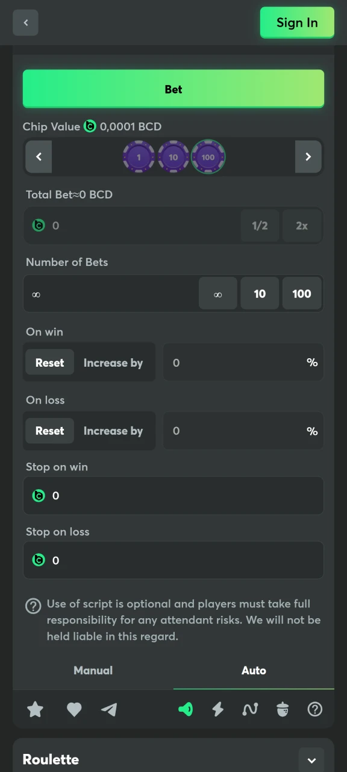Click the help circle next to script disclaimer
Viewport: 347px width, 772px height.
click(x=33, y=606)
